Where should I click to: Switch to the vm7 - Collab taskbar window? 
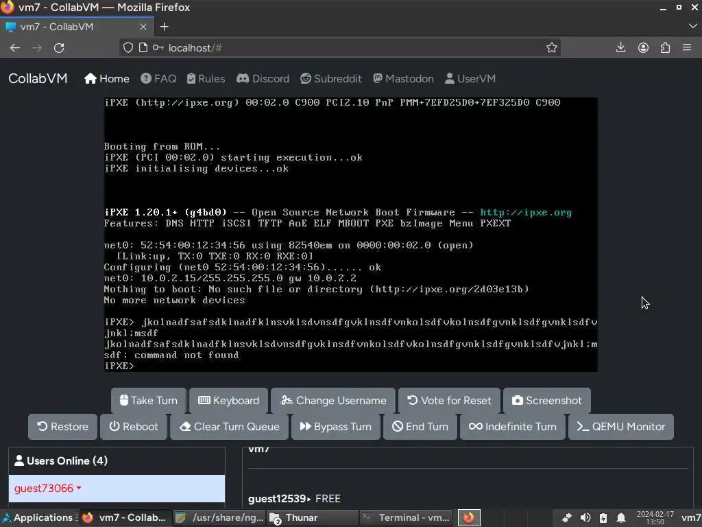(x=126, y=517)
